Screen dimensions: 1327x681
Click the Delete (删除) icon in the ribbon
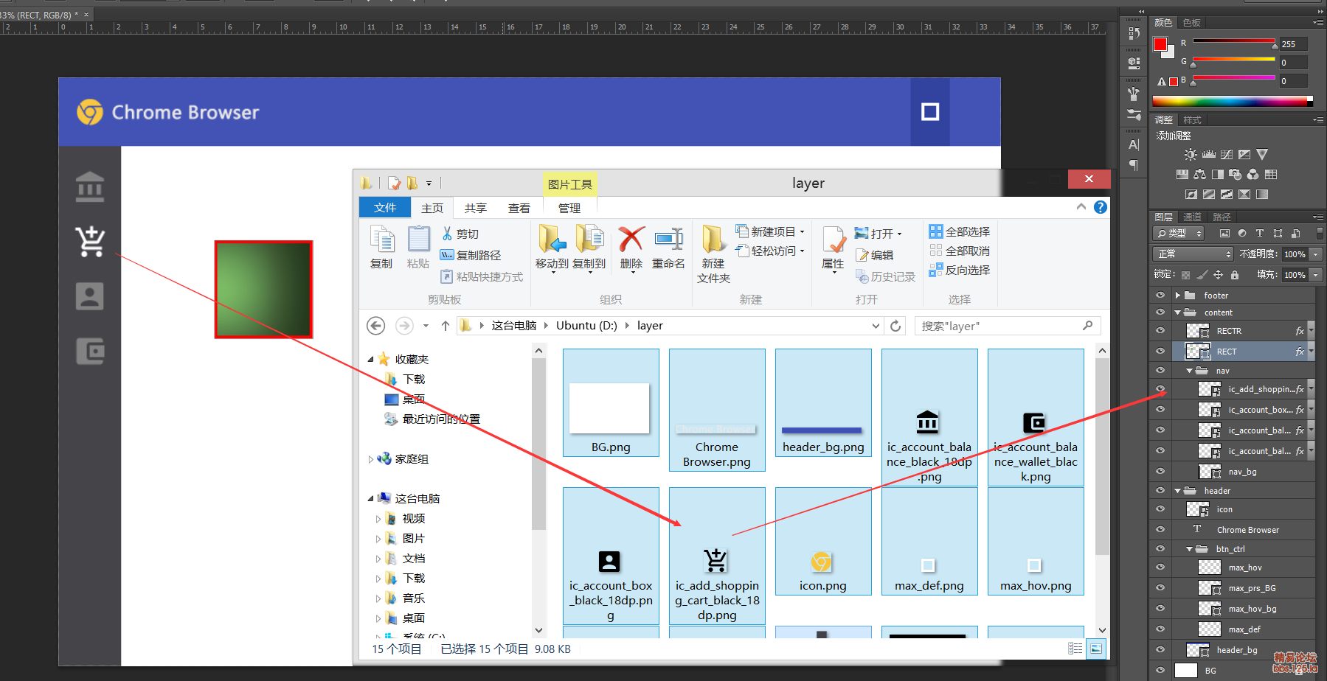point(631,240)
